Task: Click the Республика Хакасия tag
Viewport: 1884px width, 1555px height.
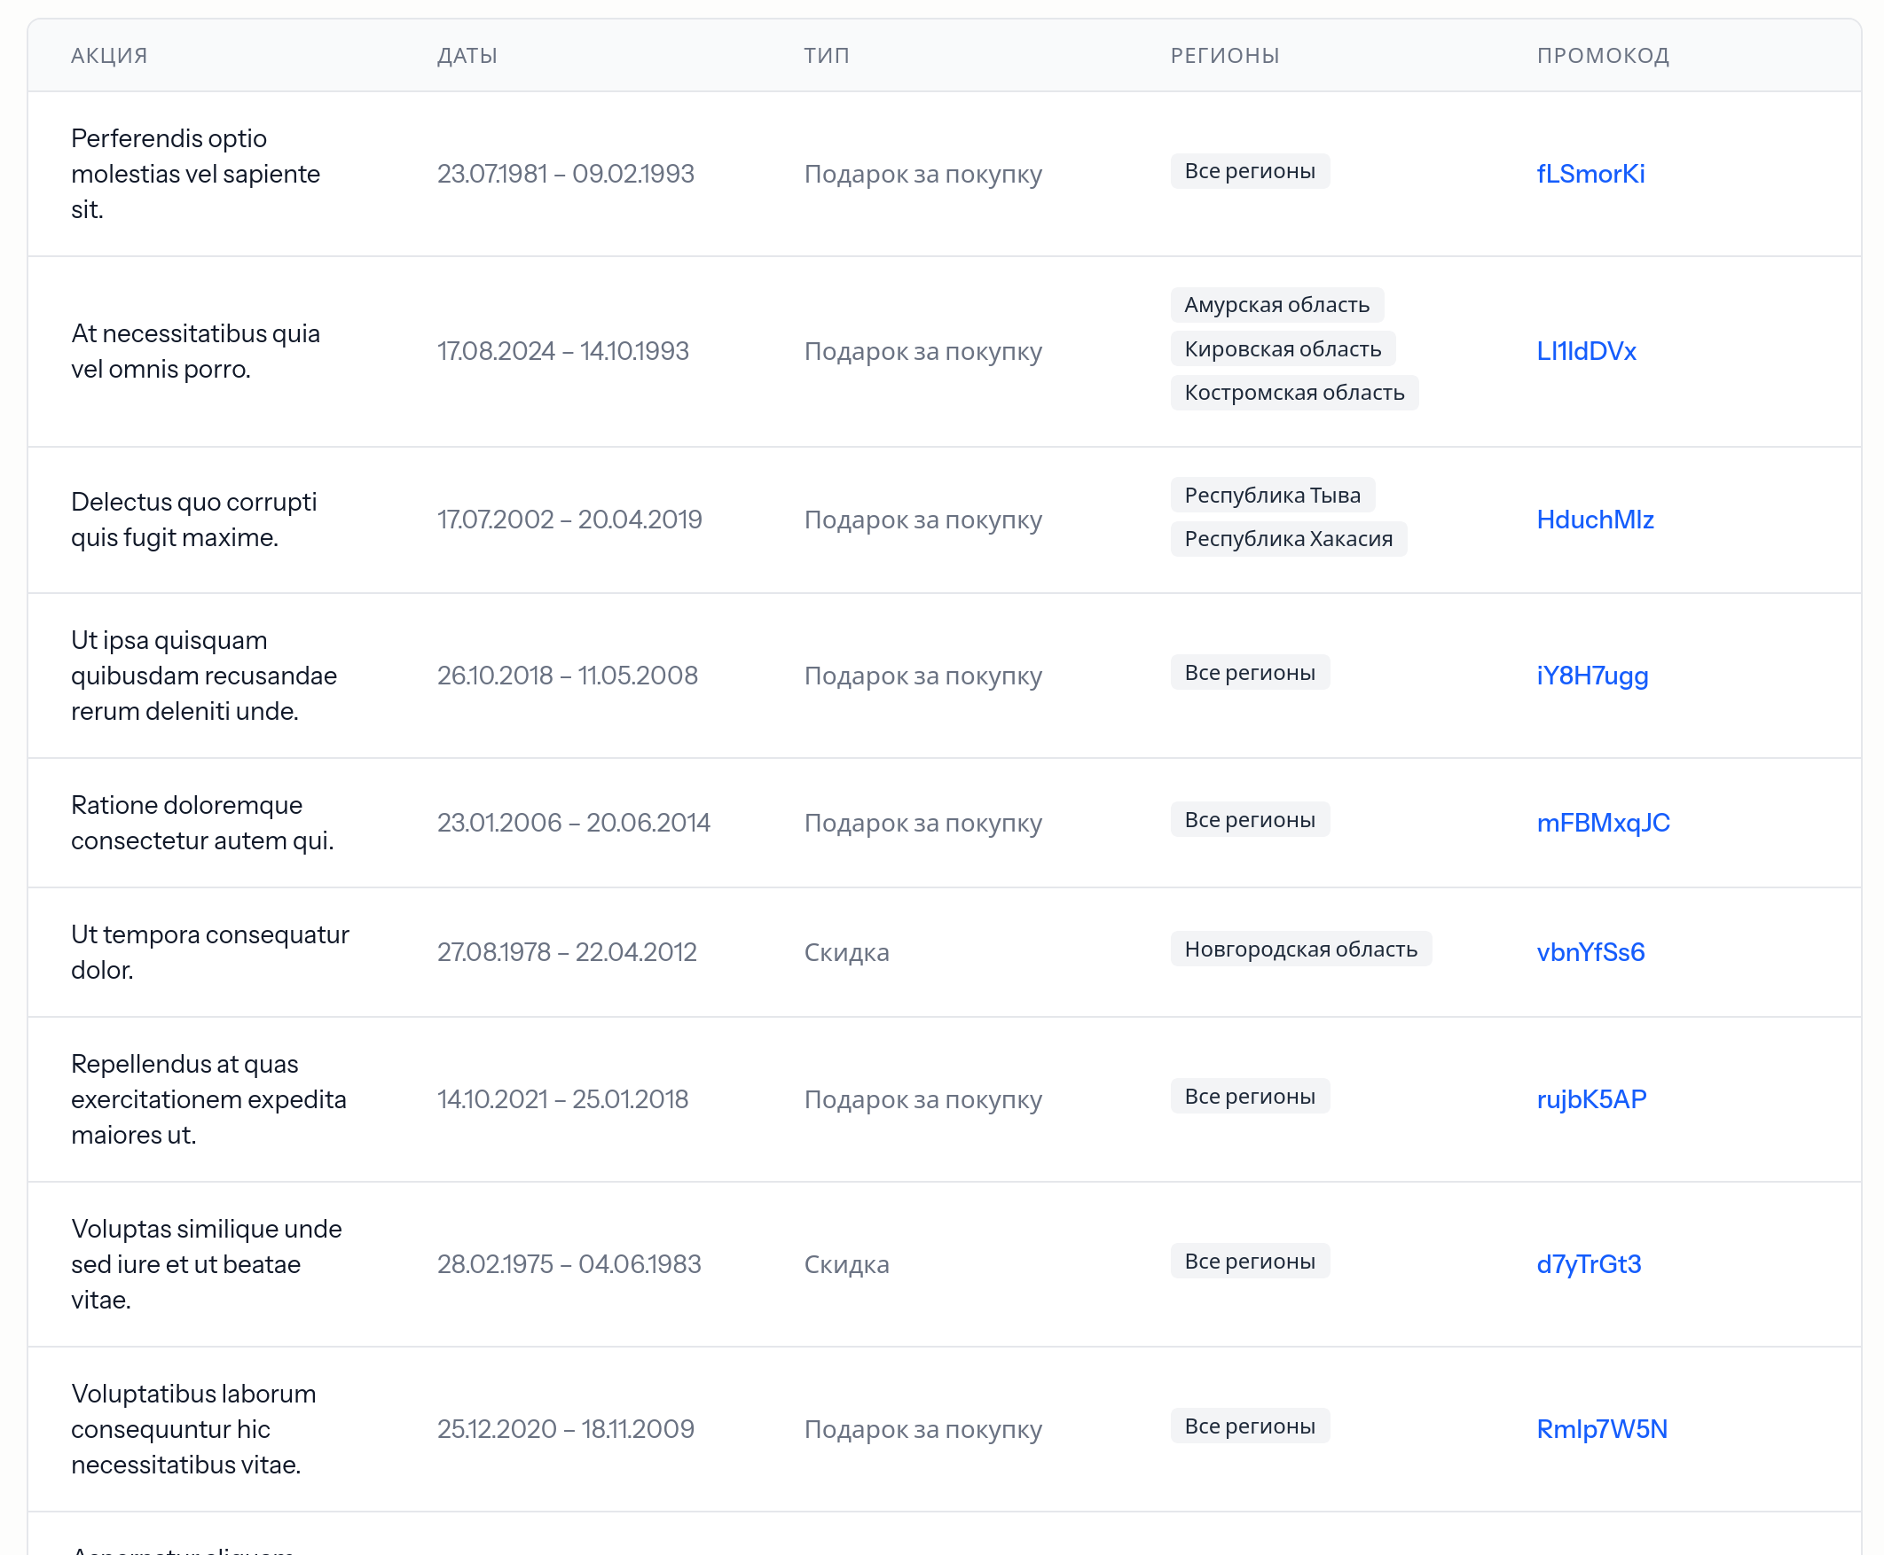Action: (x=1288, y=538)
